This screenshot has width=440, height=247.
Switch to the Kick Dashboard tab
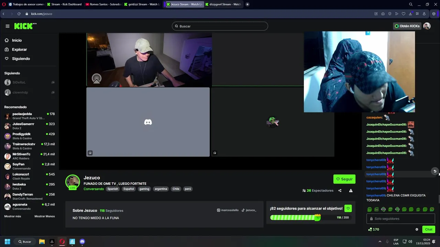pyautogui.click(x=64, y=4)
